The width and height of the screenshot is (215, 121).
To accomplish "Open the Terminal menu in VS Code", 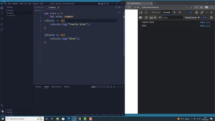I will (x=35, y=4).
